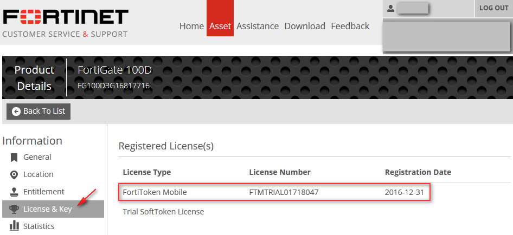Click the Product Details banner label

(34, 78)
